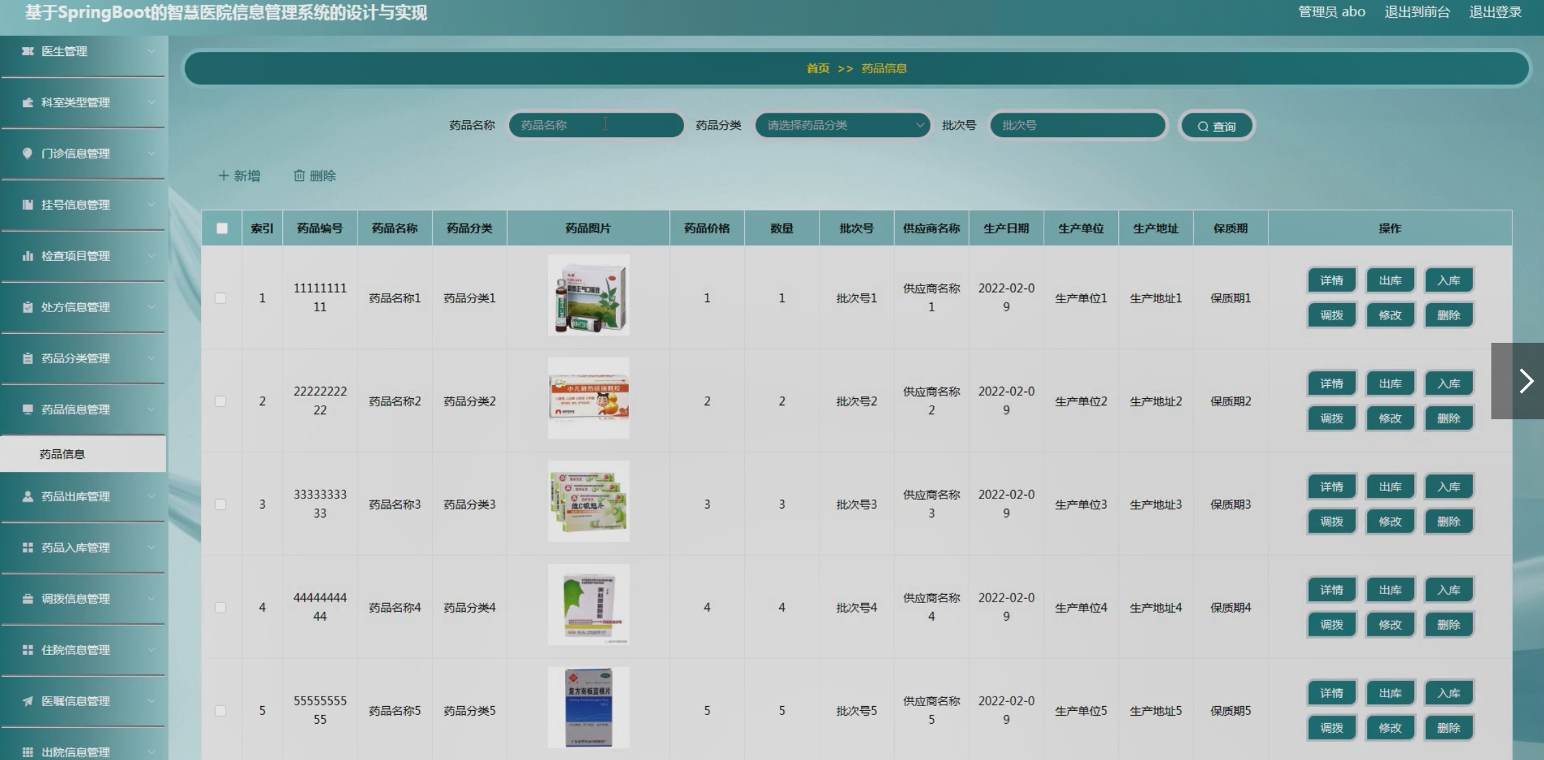This screenshot has width=1544, height=760.
Task: Check the checkbox for row 药品名称3
Action: [221, 505]
